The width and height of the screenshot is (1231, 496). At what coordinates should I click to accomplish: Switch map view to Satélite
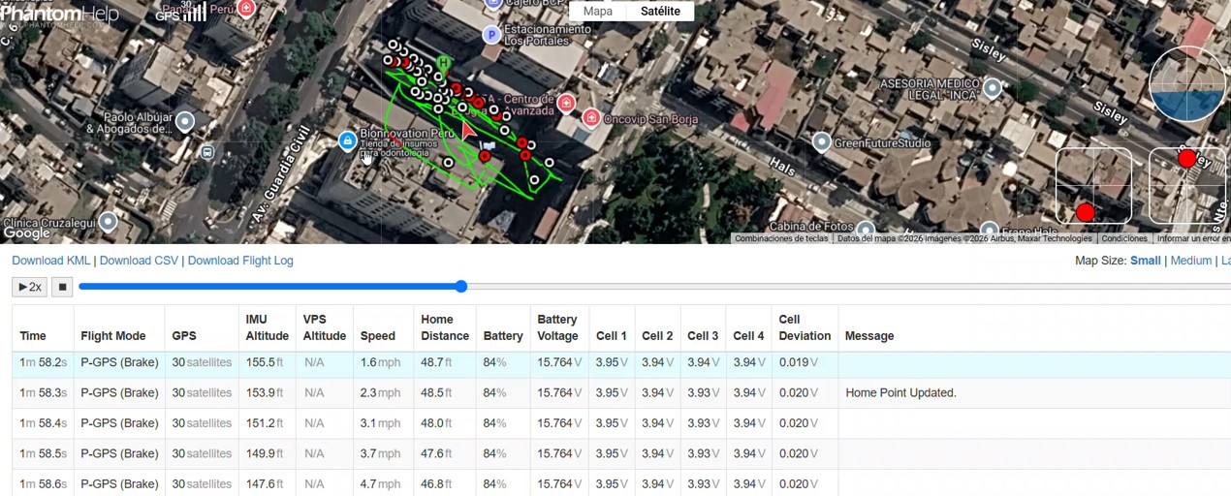pos(660,12)
